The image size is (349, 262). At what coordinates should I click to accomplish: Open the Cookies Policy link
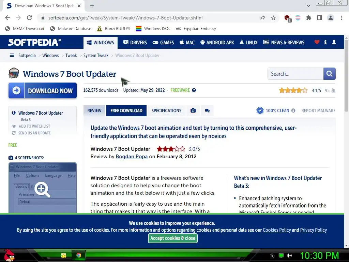coord(277,230)
